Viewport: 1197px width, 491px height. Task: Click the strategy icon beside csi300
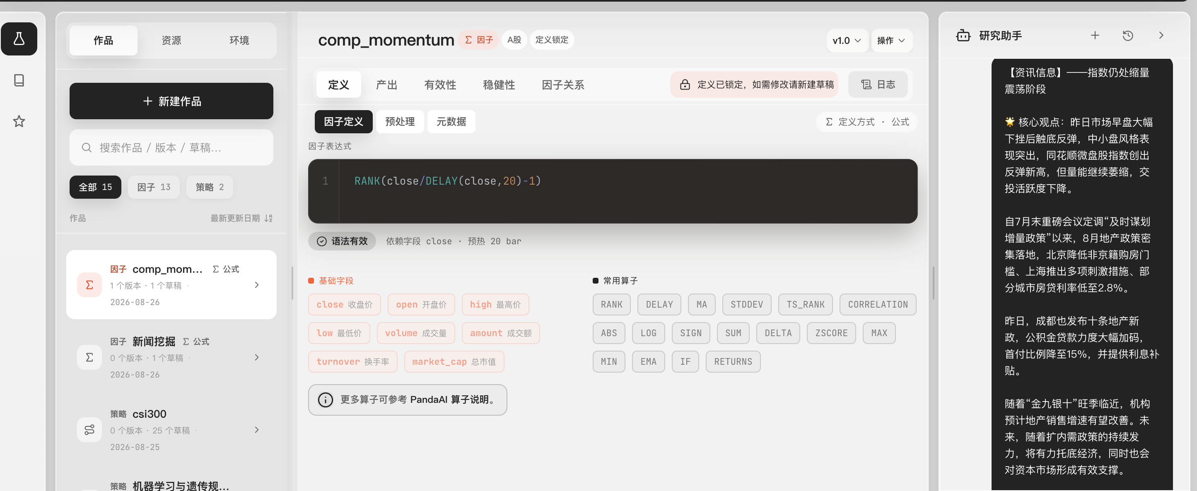pyautogui.click(x=89, y=430)
